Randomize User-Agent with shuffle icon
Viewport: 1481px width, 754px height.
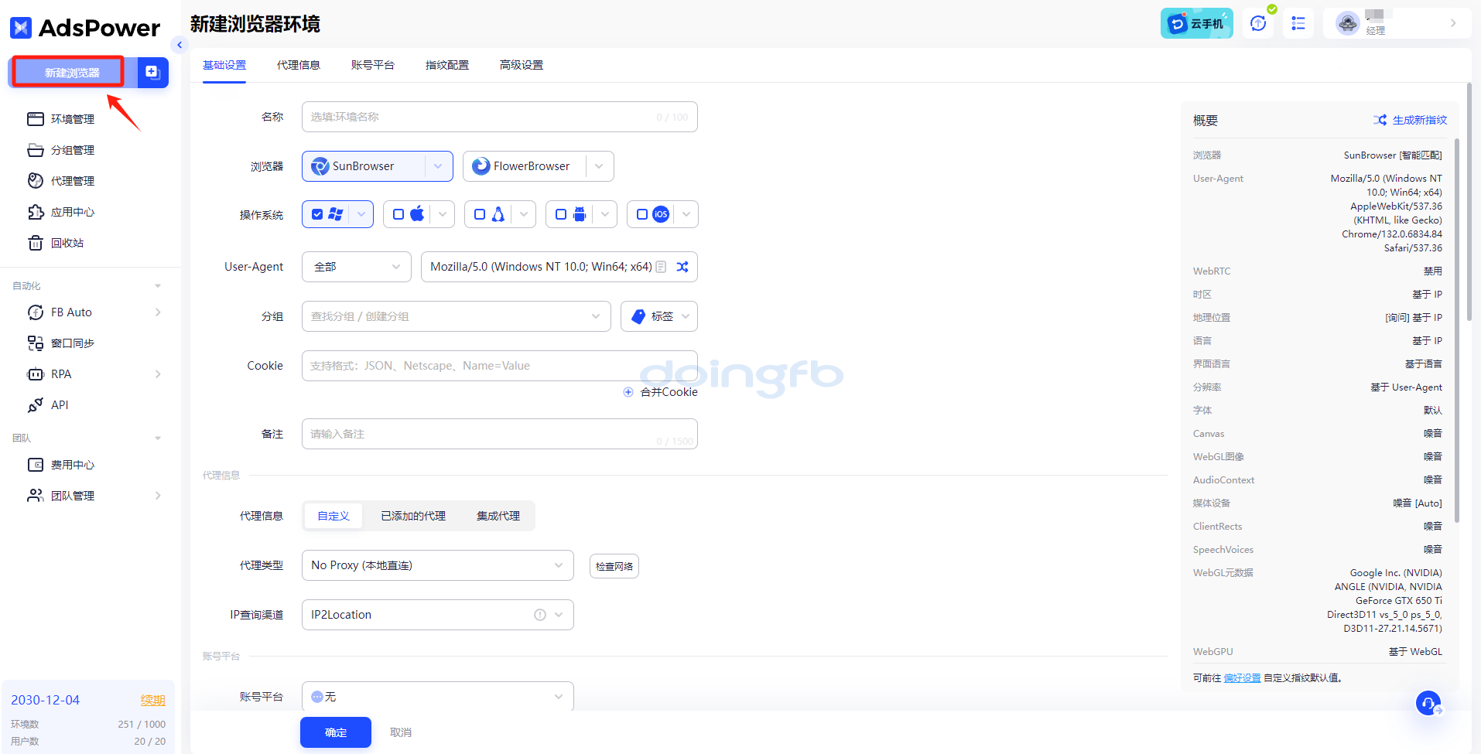coord(682,267)
